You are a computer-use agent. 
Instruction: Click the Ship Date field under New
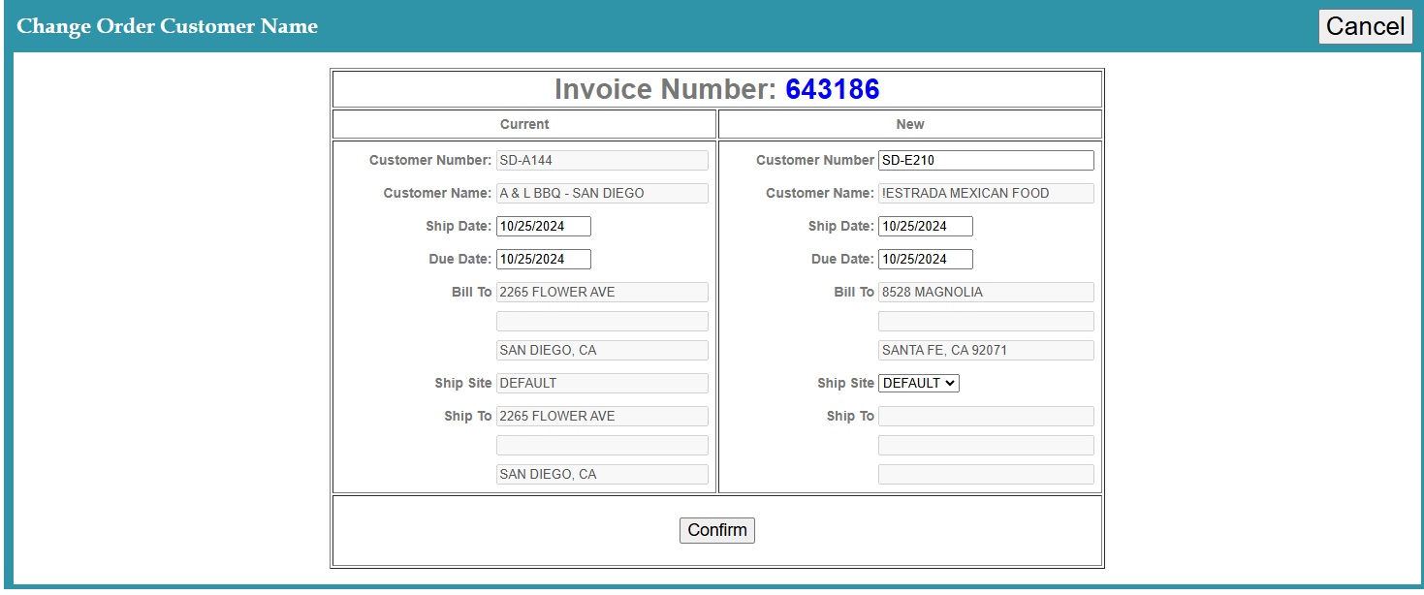(x=925, y=226)
